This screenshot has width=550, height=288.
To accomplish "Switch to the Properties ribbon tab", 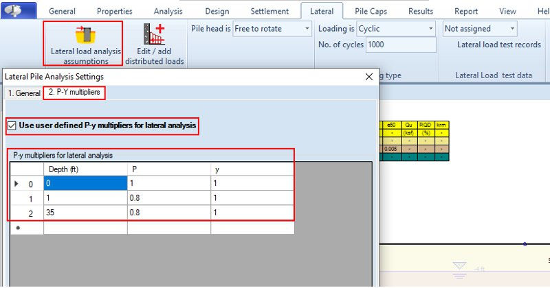I will 114,11.
